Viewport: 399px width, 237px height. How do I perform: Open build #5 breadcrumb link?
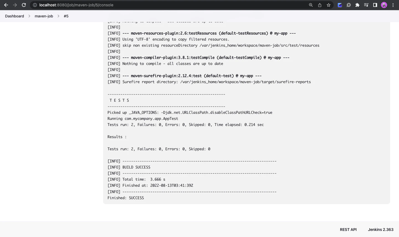click(66, 16)
